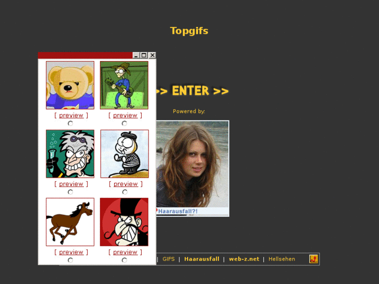Open the preview link under the teddy bear
This screenshot has height=284, width=379.
pyautogui.click(x=71, y=115)
